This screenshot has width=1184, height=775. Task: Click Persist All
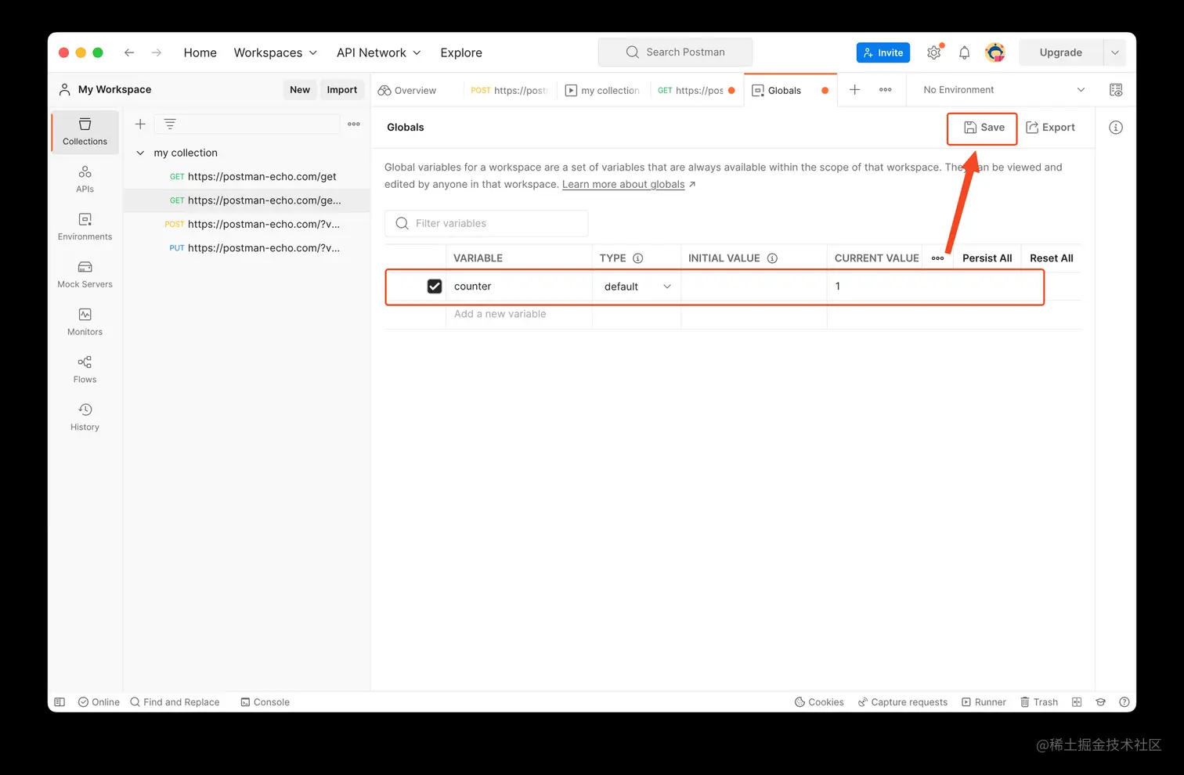(x=987, y=258)
